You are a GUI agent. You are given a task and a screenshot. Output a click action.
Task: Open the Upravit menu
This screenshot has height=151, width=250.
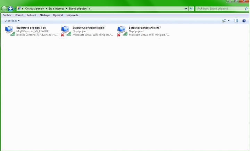(x=19, y=15)
